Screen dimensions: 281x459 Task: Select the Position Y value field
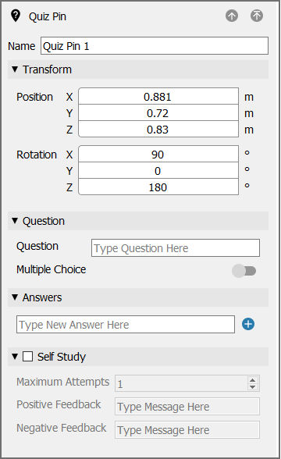(x=158, y=112)
